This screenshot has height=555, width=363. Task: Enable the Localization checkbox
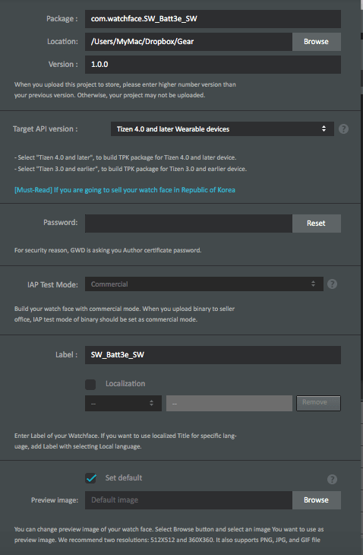coord(90,385)
